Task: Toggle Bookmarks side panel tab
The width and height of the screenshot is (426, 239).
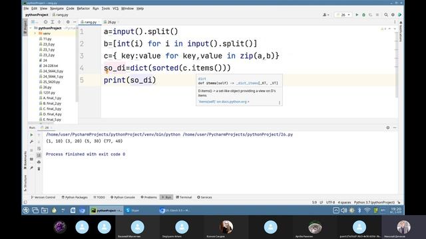Action: pyautogui.click(x=25, y=160)
